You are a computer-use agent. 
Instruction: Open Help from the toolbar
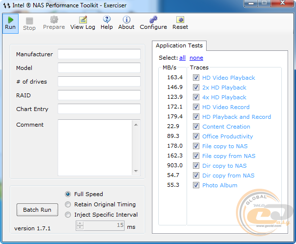point(106,20)
